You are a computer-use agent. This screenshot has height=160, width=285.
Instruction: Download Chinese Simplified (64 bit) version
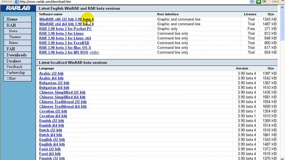(x=62, y=97)
